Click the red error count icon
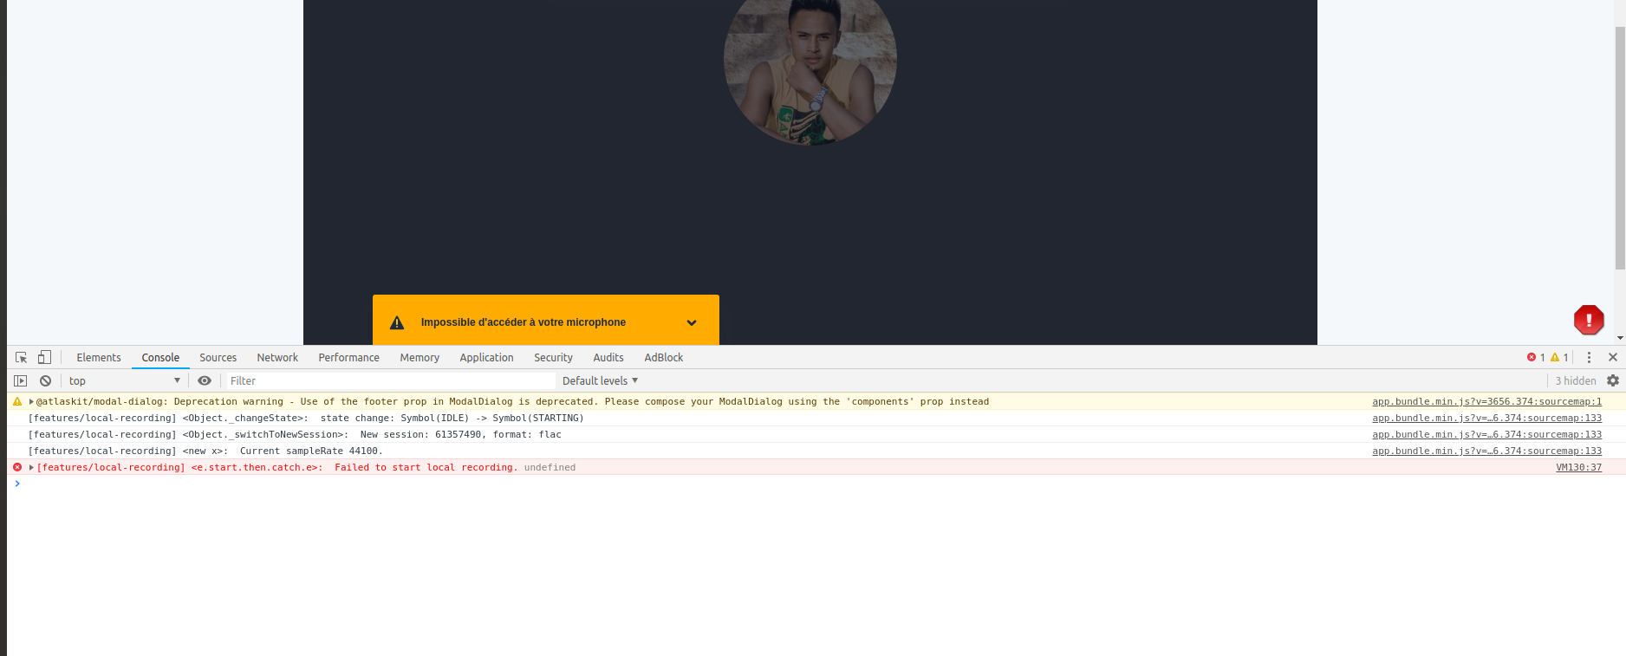1626x656 pixels. tap(1532, 357)
